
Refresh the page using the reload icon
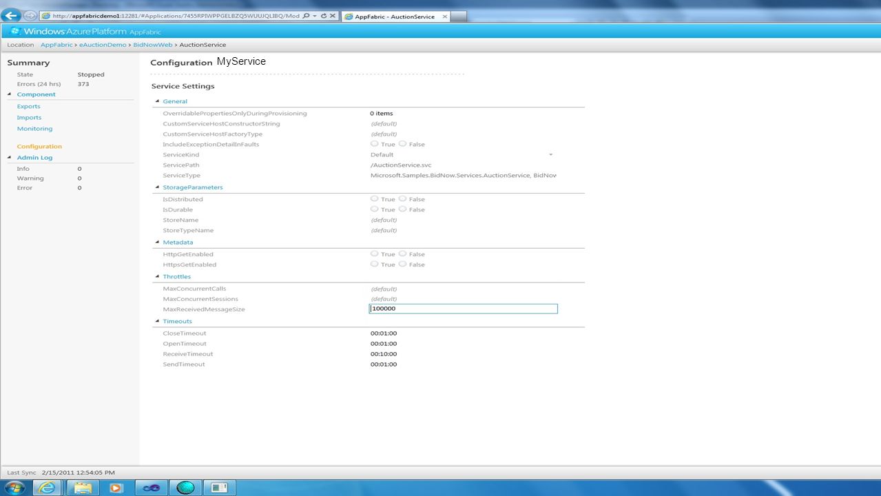pos(323,15)
